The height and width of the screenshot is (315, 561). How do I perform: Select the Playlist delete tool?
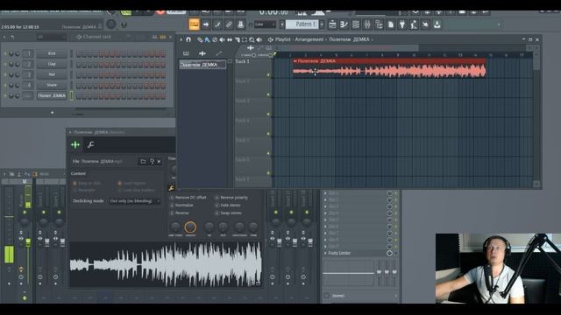pos(215,39)
